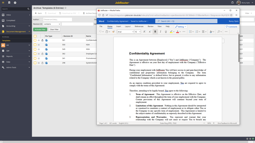This screenshot has width=255, height=143.
Task: Decrease font size in Word toolbar
Action: pos(150,31)
